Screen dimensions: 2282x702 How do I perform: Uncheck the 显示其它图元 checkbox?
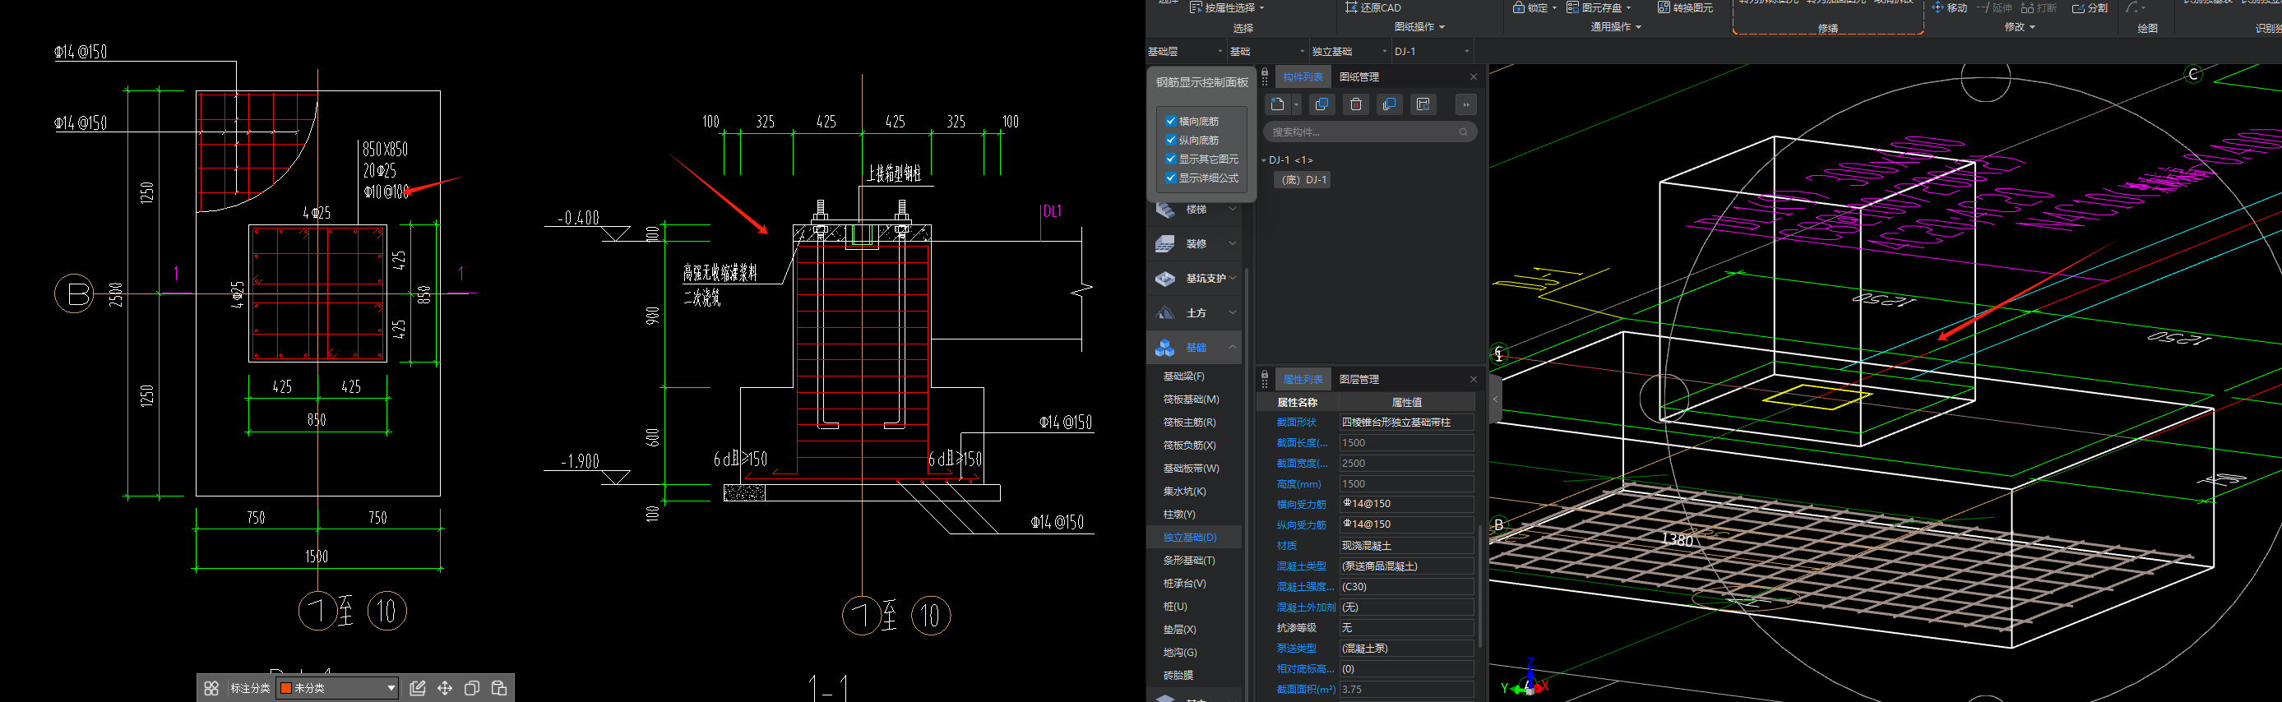coord(1170,159)
